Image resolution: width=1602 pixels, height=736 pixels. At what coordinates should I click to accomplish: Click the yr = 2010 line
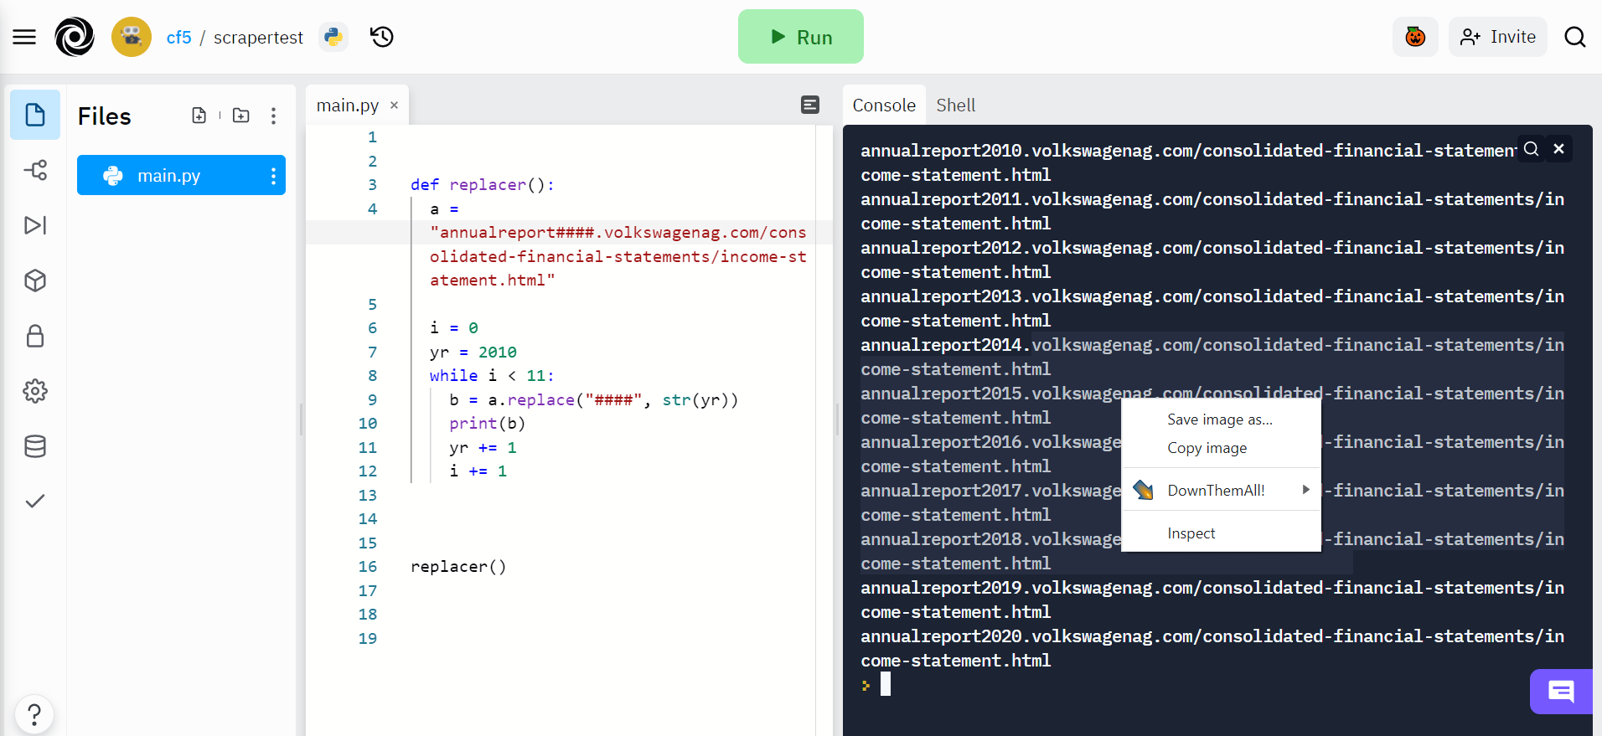click(x=473, y=353)
